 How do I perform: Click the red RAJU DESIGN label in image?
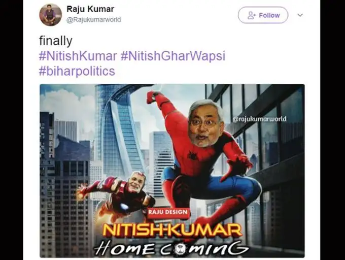pyautogui.click(x=167, y=212)
